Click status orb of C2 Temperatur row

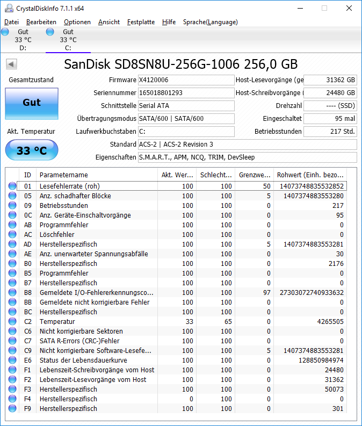click(x=12, y=322)
